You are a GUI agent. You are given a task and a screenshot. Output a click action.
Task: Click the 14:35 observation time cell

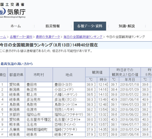point(103,130)
